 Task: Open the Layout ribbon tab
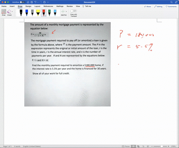point(37,6)
